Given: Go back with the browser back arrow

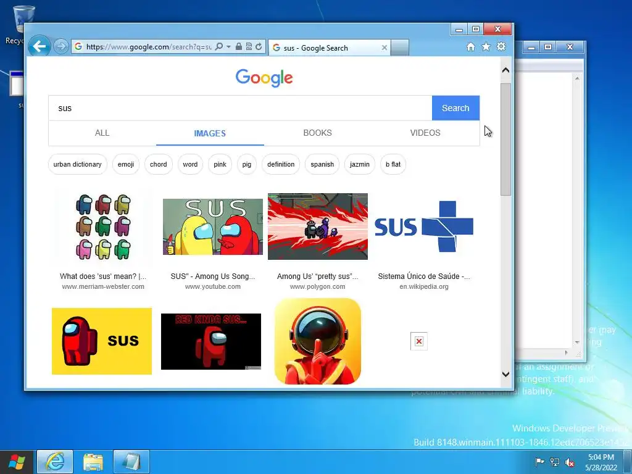Looking at the screenshot, I should coord(39,46).
